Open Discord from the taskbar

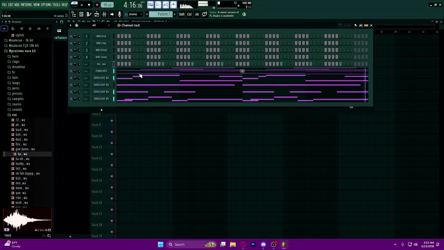[x=263, y=244]
